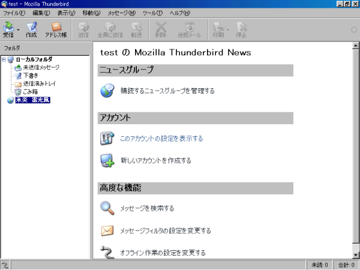This screenshot has width=360, height=270.
Task: Open the 編集(E) menu
Action: coord(41,13)
